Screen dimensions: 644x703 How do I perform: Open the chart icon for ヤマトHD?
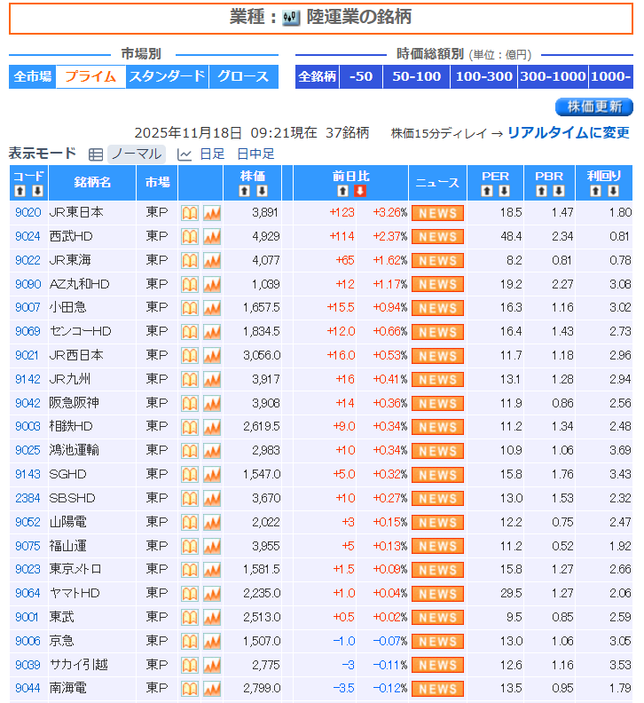tap(211, 593)
